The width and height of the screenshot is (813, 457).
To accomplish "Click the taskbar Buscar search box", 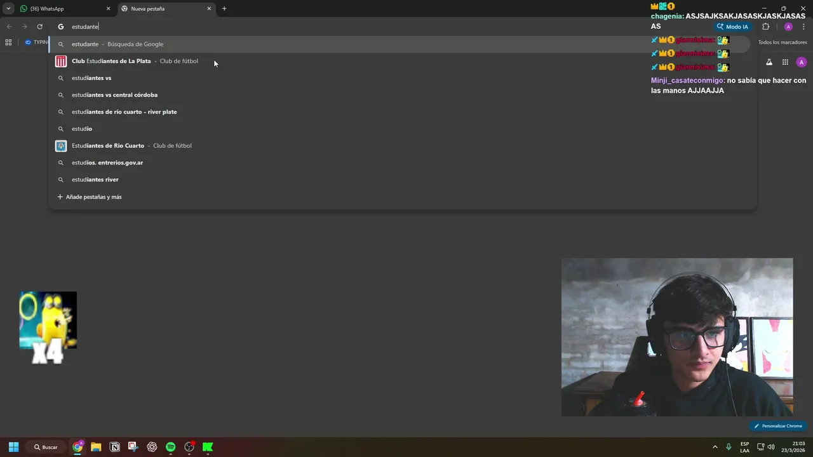I will coord(46,447).
